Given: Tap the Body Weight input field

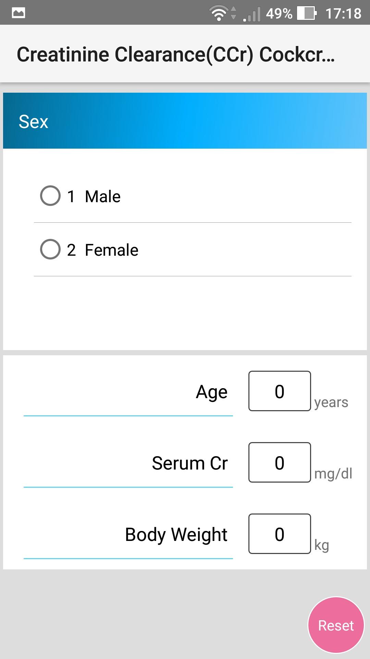Looking at the screenshot, I should (280, 534).
